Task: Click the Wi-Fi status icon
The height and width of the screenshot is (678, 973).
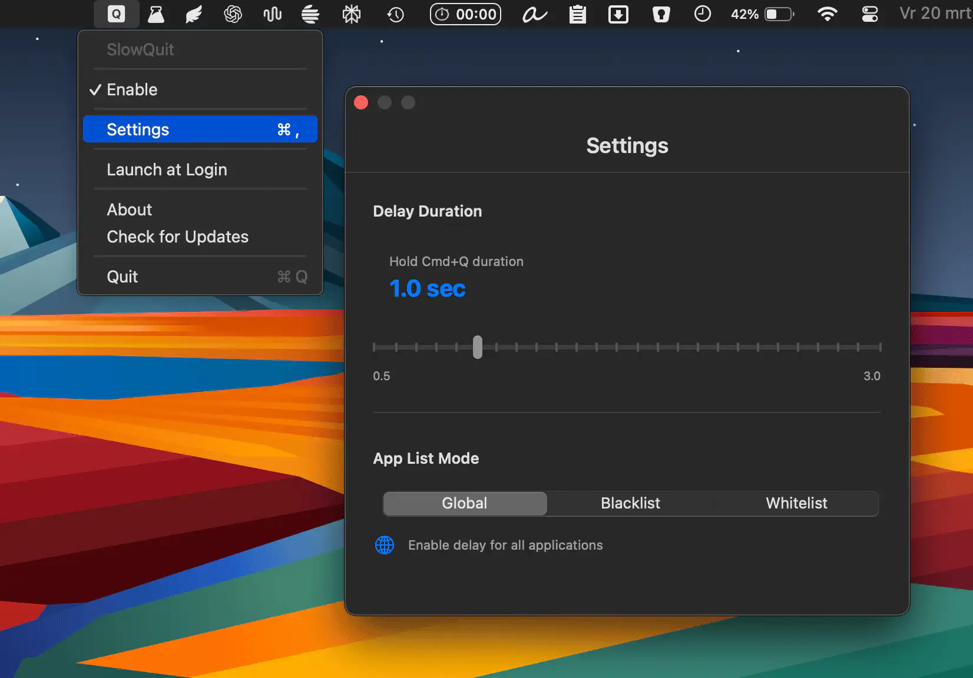Action: tap(827, 14)
